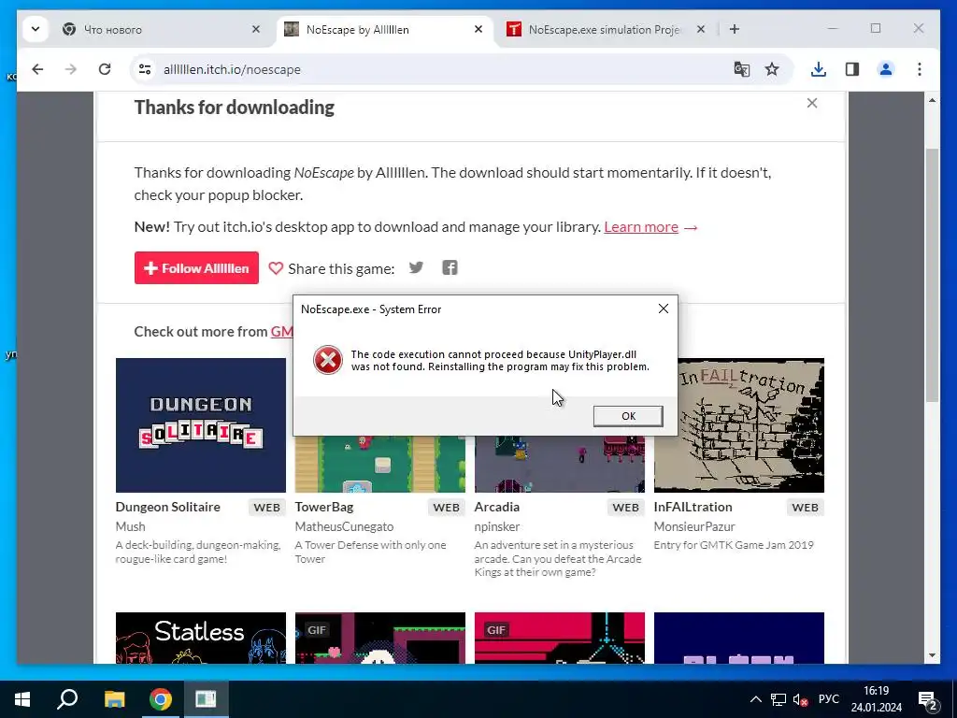
Task: Open the InFAILtration title link
Action: pyautogui.click(x=693, y=507)
